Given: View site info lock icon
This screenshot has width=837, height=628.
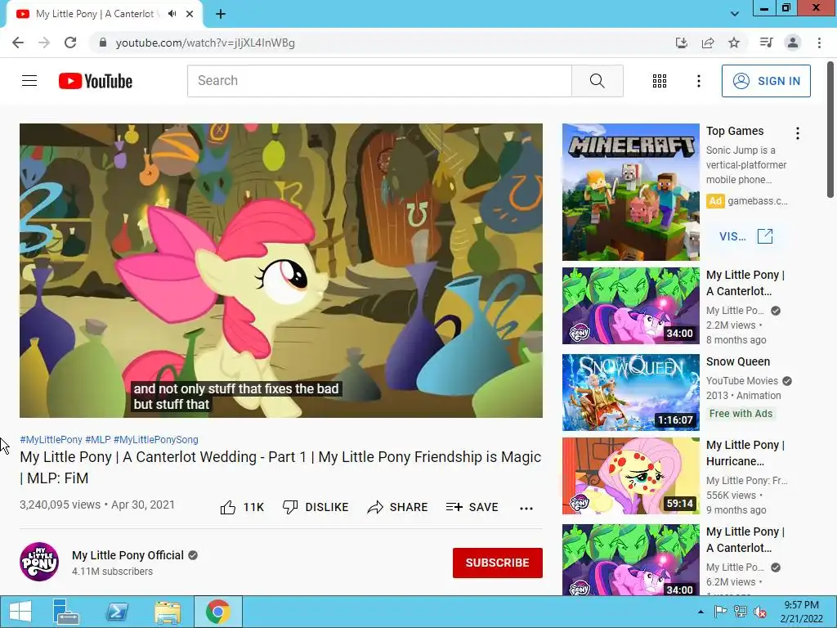Looking at the screenshot, I should tap(103, 43).
